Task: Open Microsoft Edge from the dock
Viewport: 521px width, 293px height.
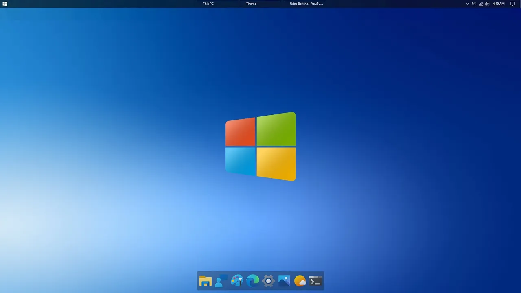Action: pyautogui.click(x=253, y=281)
